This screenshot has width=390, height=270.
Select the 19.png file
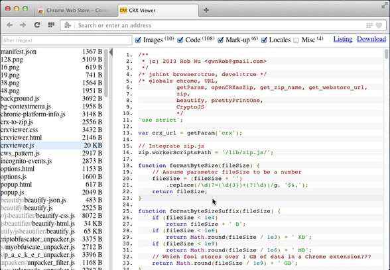(51, 75)
